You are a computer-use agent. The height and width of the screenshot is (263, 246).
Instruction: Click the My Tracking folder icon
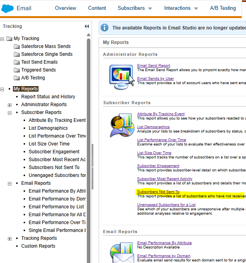click(9, 39)
